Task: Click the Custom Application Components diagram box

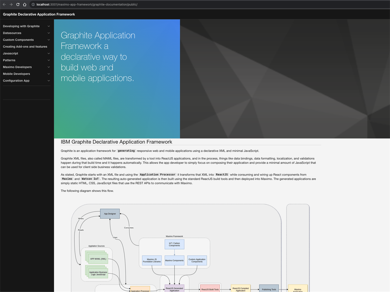Action: click(197, 260)
